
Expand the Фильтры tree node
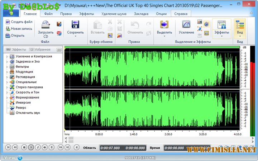(7, 67)
